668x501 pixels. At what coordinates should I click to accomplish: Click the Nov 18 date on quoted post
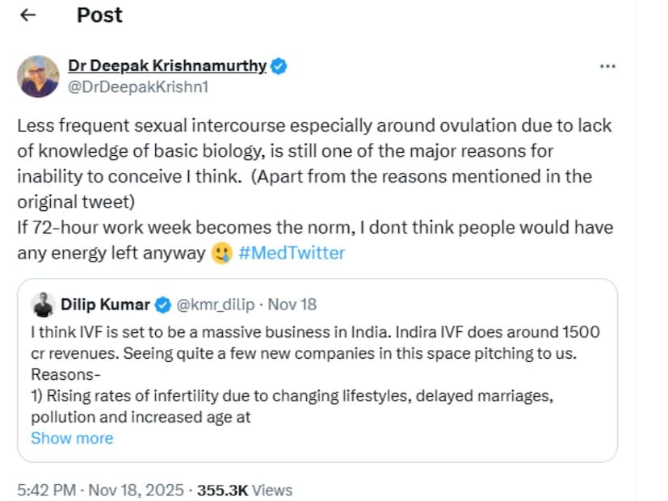[292, 305]
